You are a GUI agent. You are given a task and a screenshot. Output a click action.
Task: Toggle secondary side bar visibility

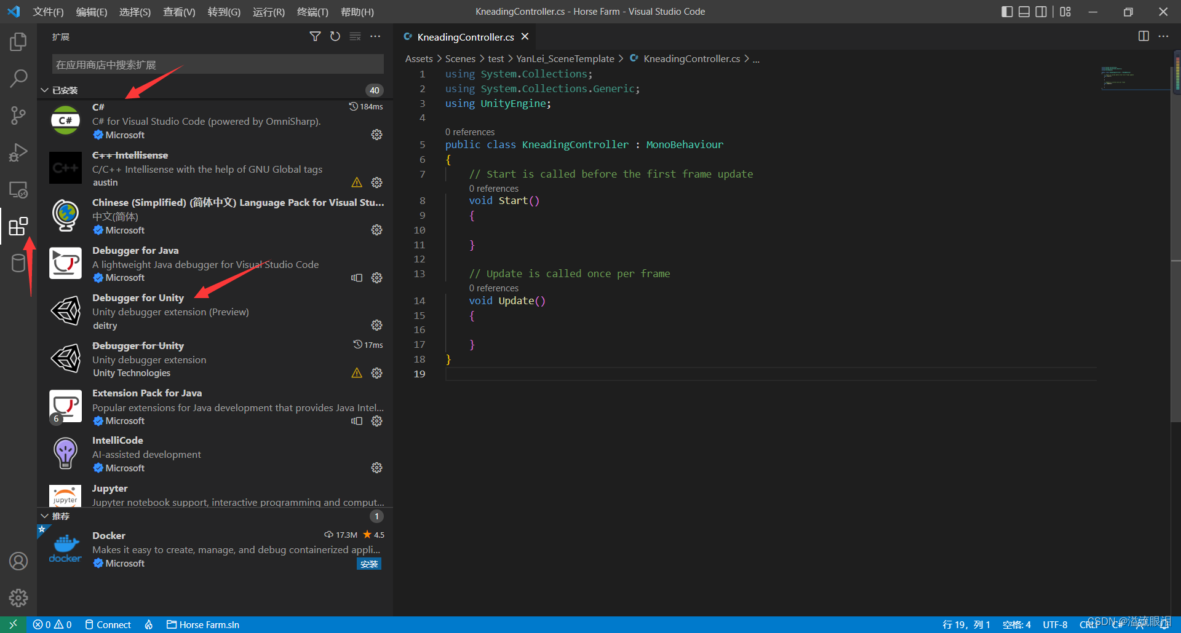pyautogui.click(x=1041, y=12)
